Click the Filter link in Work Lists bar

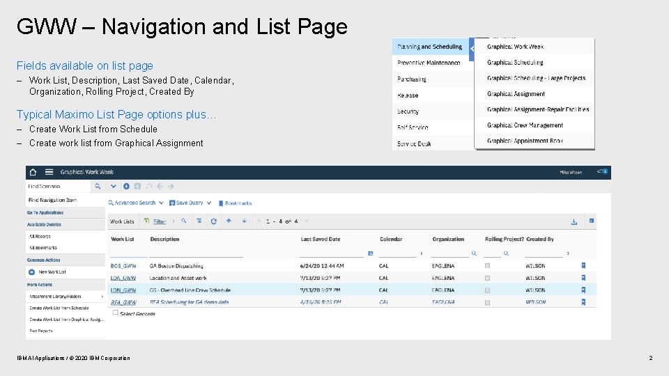(160, 221)
